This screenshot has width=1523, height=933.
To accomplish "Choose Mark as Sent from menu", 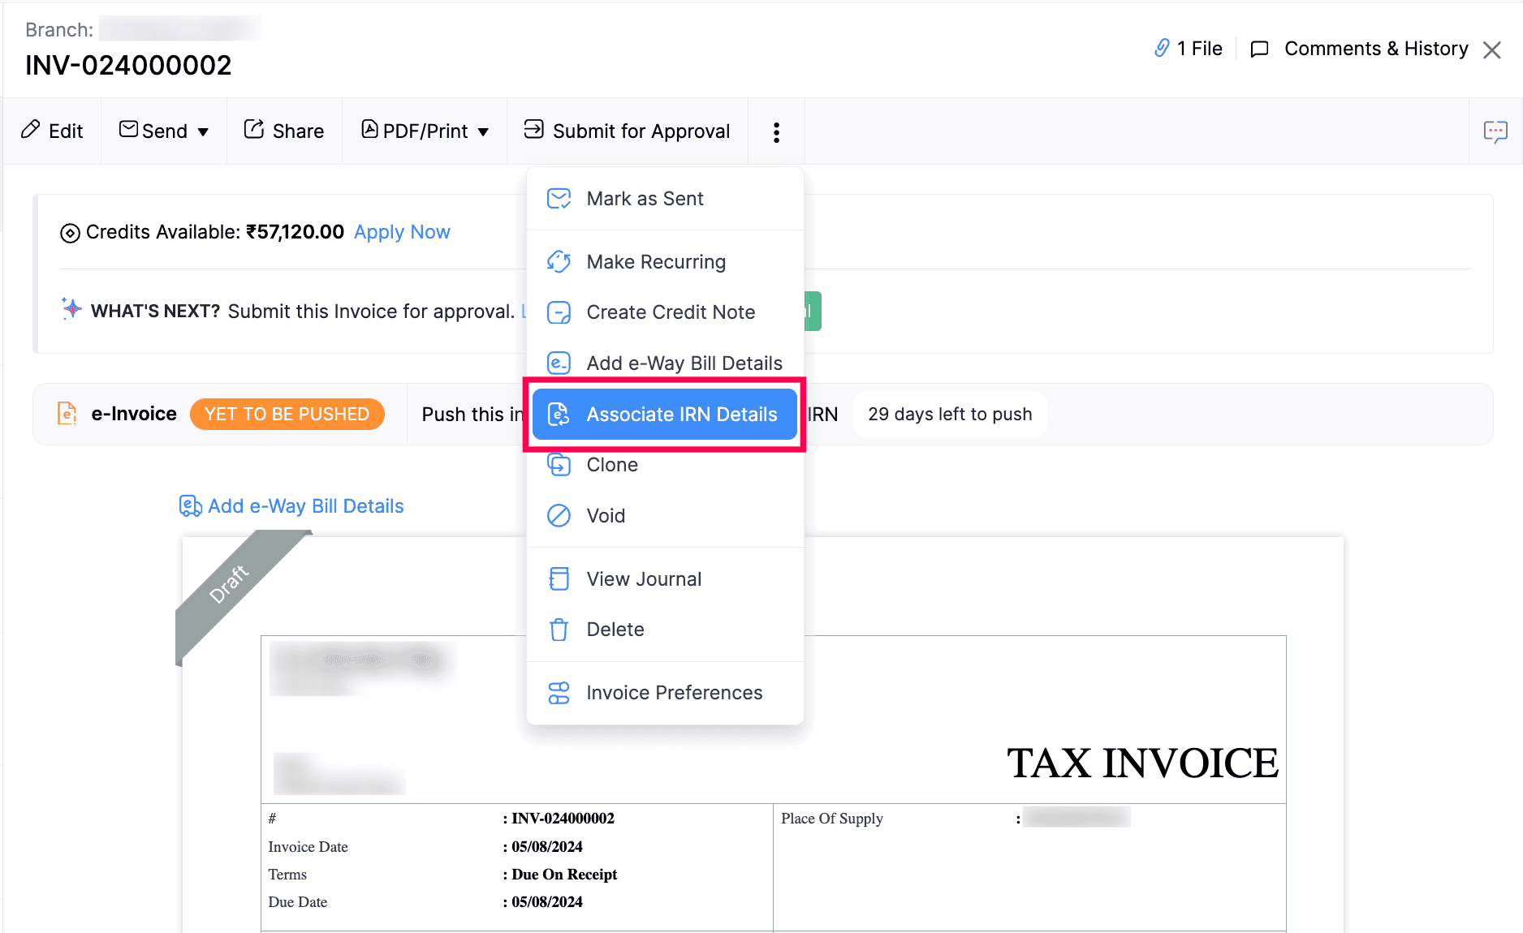I will [645, 199].
